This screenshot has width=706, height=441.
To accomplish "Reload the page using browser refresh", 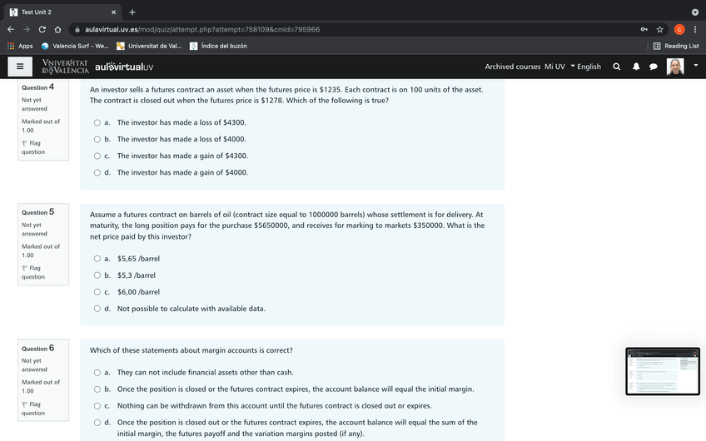I will tap(42, 29).
